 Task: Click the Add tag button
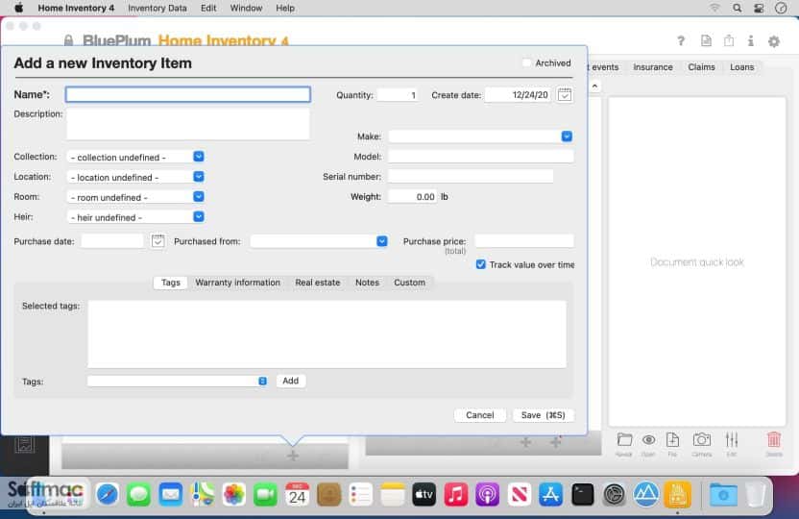pyautogui.click(x=290, y=381)
